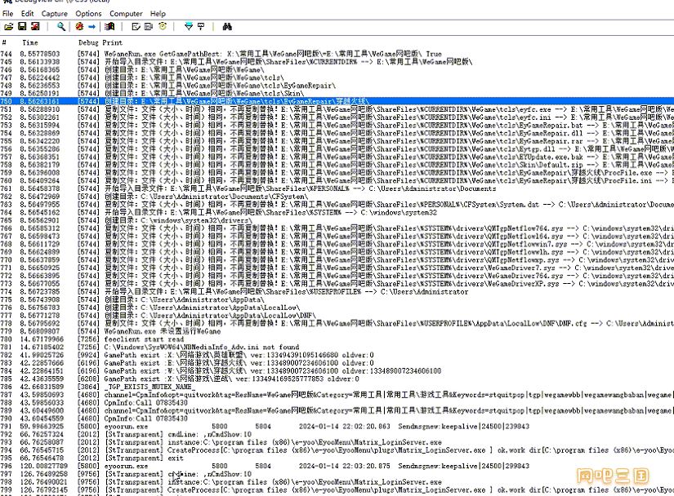This screenshot has height=496, width=674.
Task: Select the 'CpmInfo:Call 07835430' row 788
Action: [337, 403]
